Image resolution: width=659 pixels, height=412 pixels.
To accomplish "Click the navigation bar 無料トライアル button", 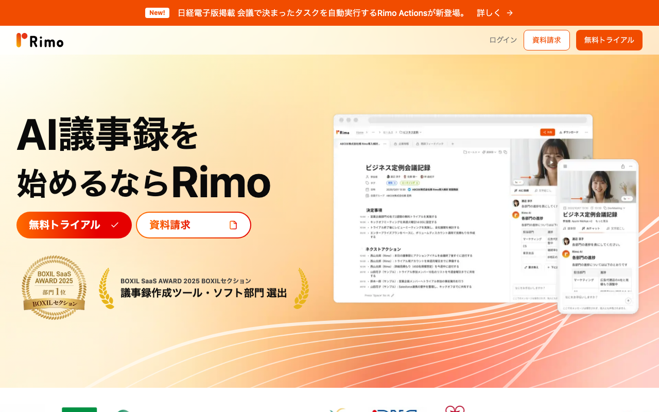I will click(x=609, y=40).
